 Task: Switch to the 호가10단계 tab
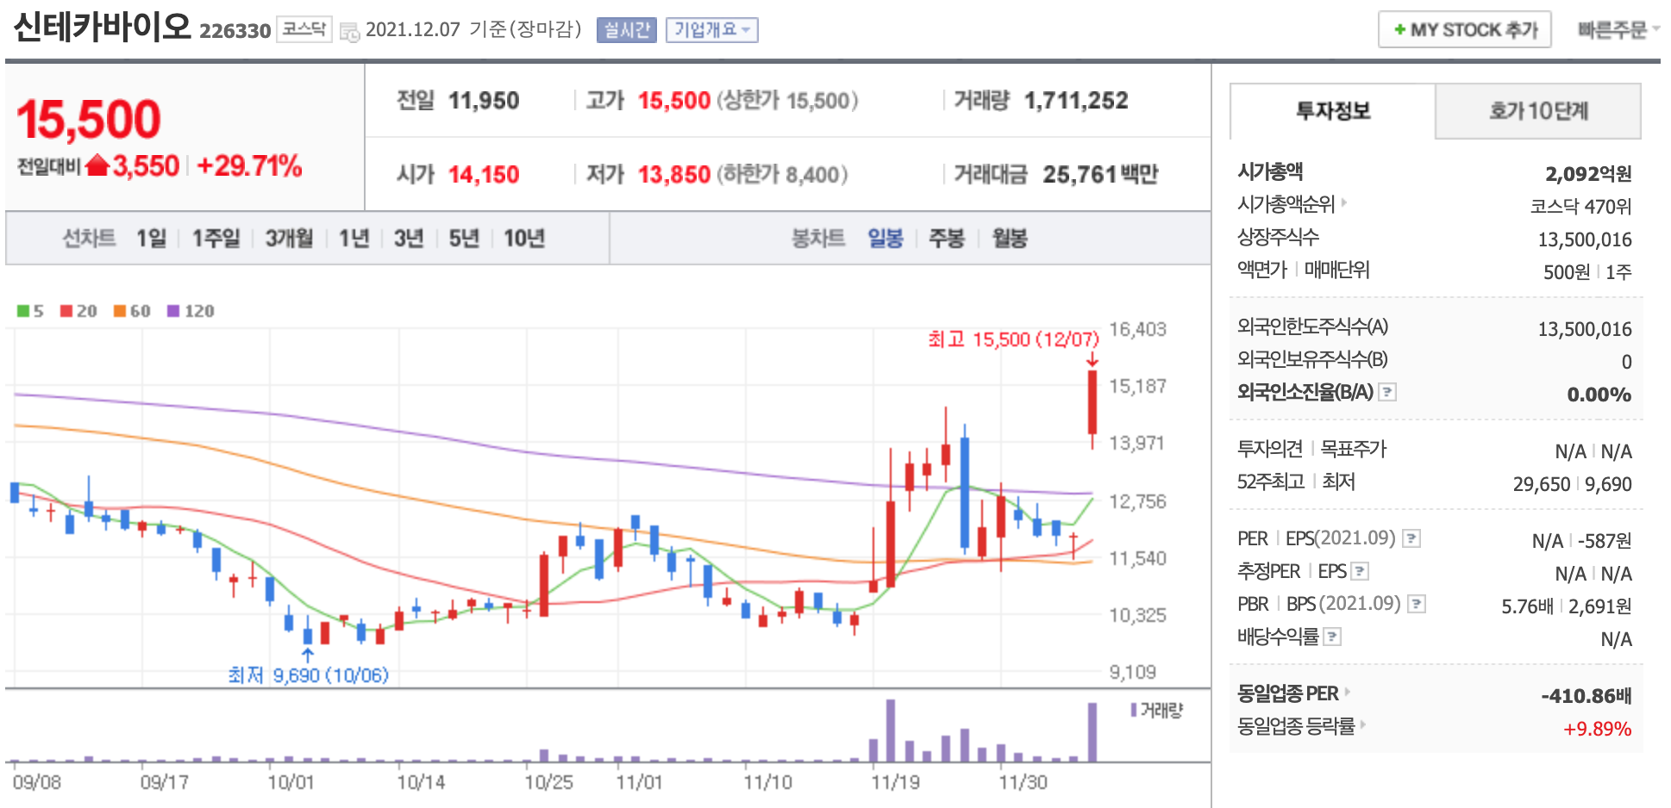pos(1538,111)
